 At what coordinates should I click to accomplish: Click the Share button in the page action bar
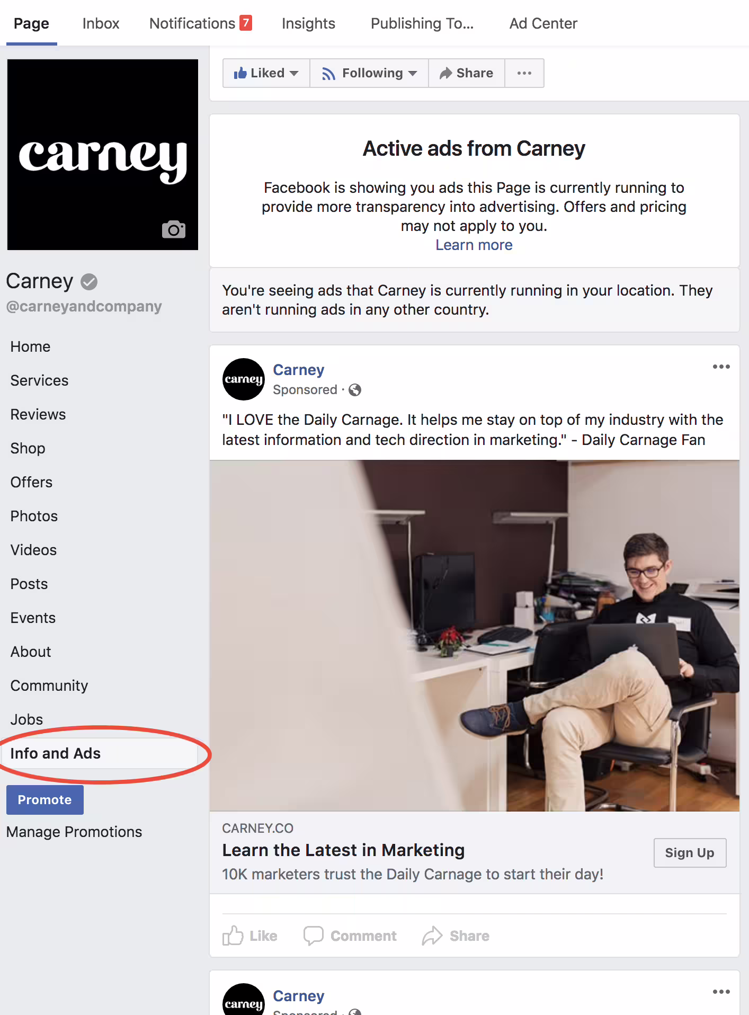point(466,73)
